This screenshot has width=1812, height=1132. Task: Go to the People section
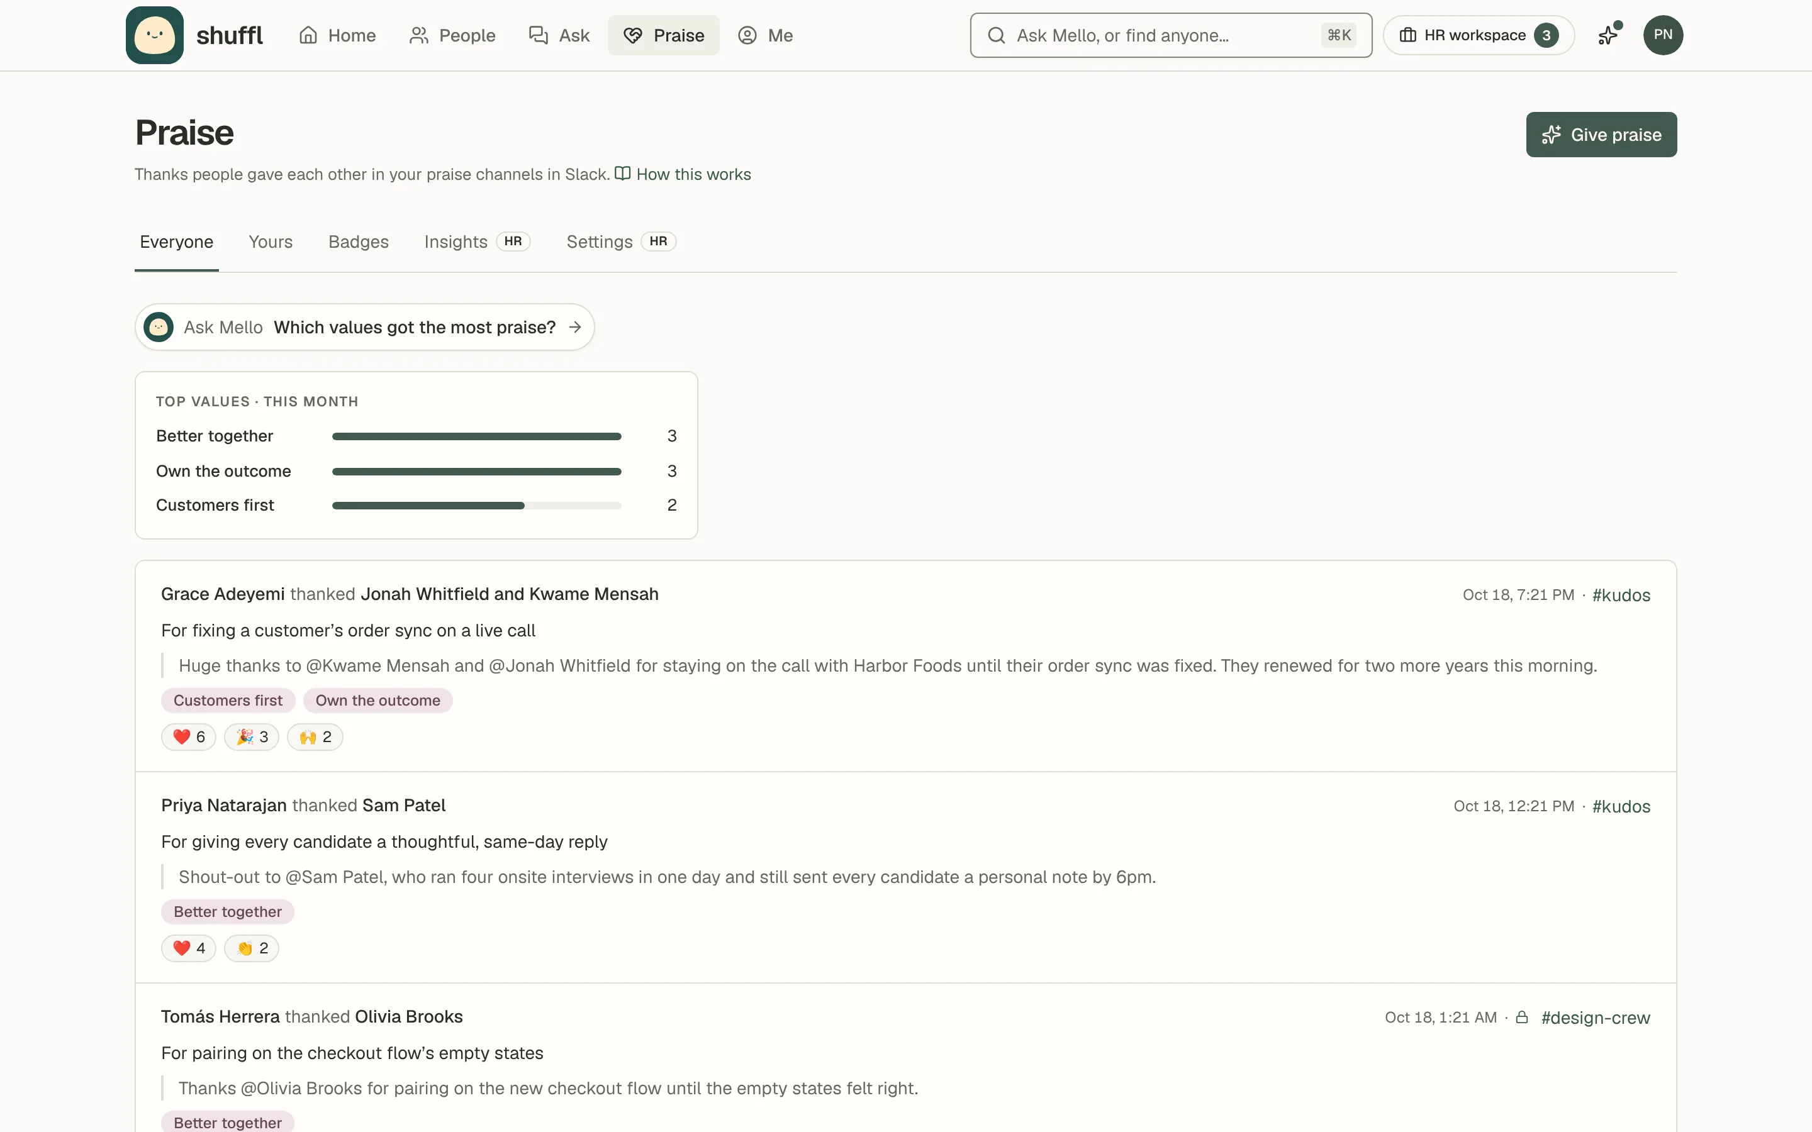(452, 35)
